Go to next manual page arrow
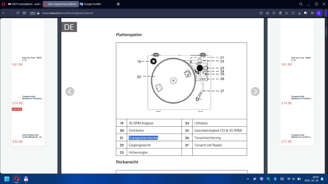The width and height of the screenshot is (328, 184). point(255,92)
